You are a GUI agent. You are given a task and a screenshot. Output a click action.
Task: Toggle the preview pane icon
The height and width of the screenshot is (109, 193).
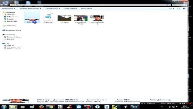pos(179,8)
